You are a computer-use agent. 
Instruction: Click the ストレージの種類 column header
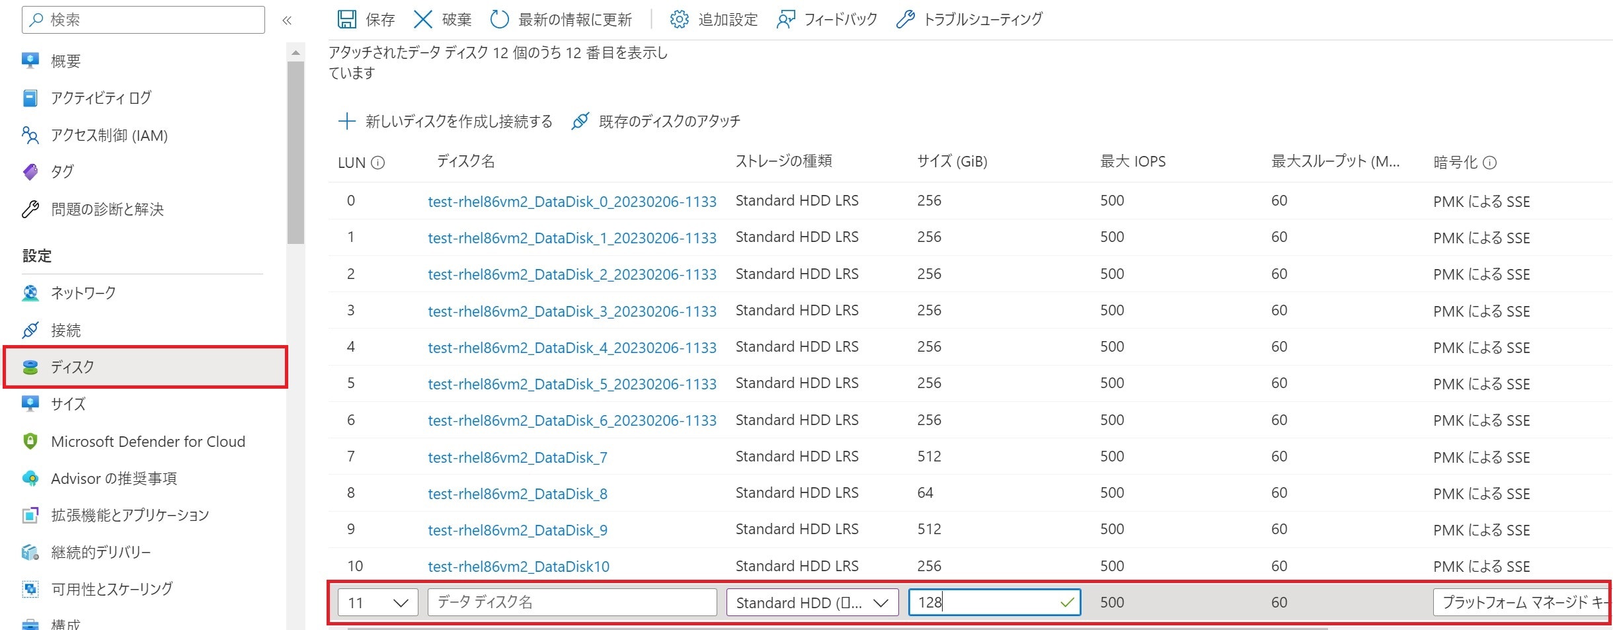pyautogui.click(x=783, y=161)
